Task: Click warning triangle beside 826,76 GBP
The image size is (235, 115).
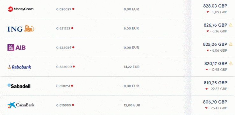Action: (x=231, y=25)
